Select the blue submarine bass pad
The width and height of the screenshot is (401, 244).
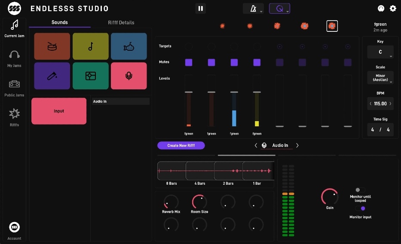coord(129,46)
